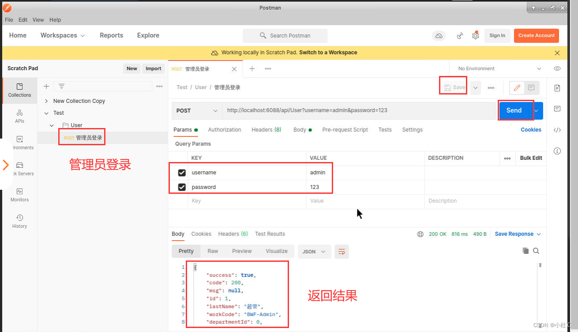Click the Create Account button

(537, 36)
